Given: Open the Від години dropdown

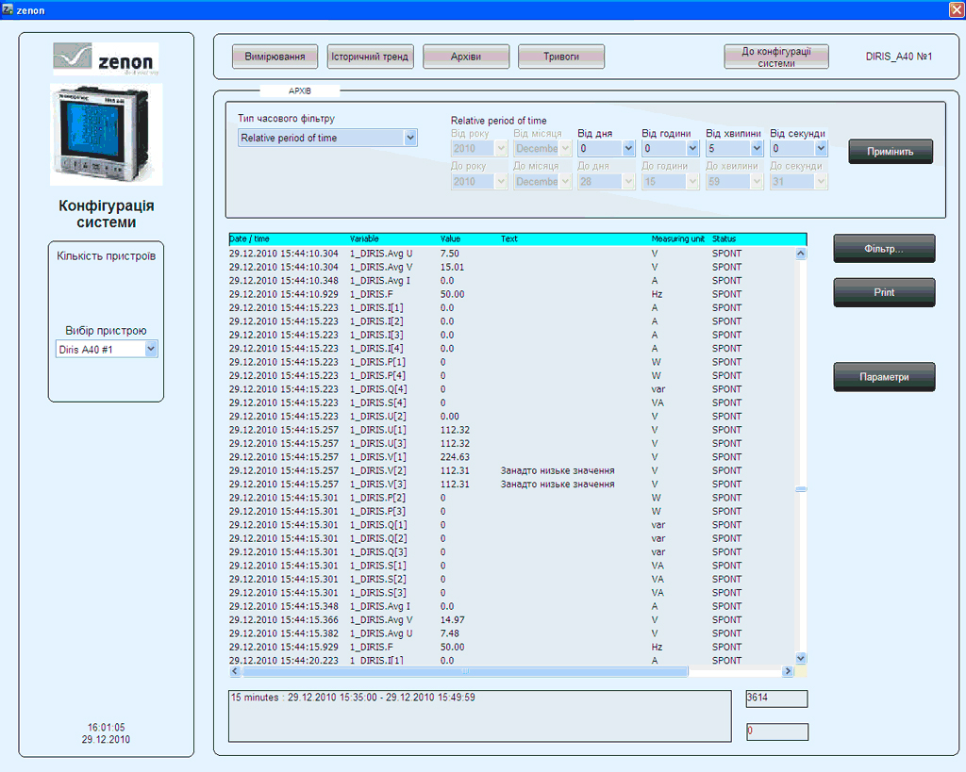Looking at the screenshot, I should pyautogui.click(x=692, y=149).
